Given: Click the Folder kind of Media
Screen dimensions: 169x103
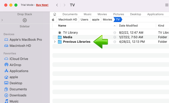Looking at the screenshot, I should coord(162,37).
